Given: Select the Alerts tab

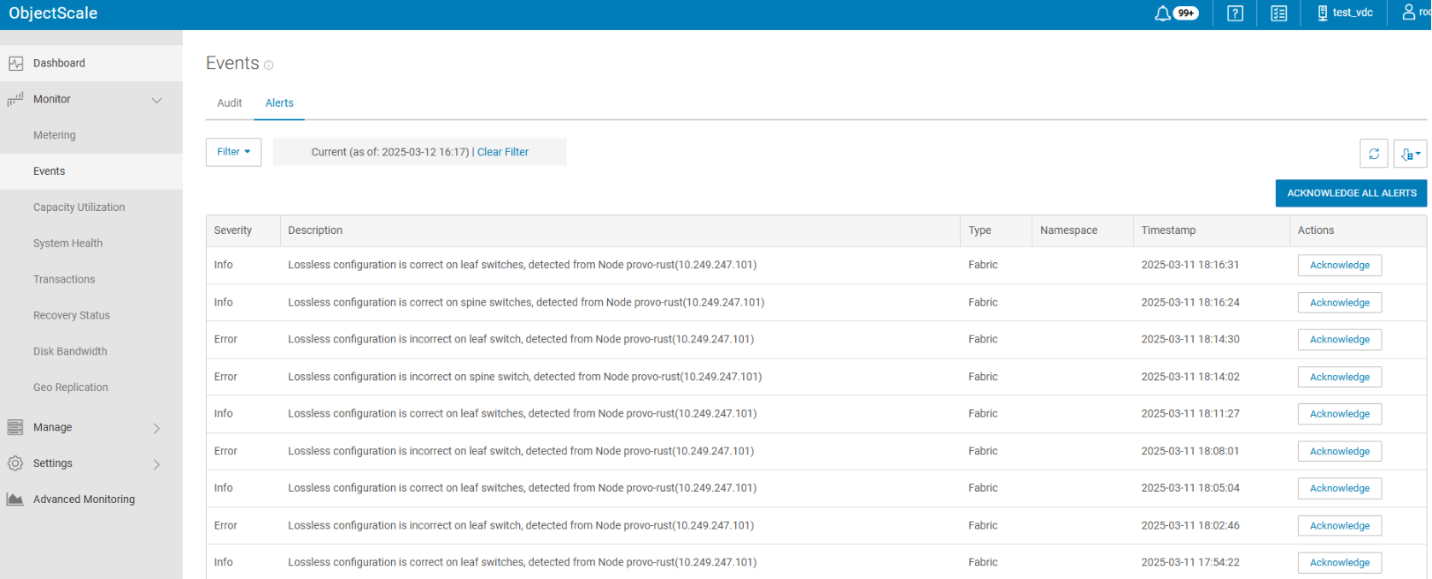Looking at the screenshot, I should pos(279,103).
